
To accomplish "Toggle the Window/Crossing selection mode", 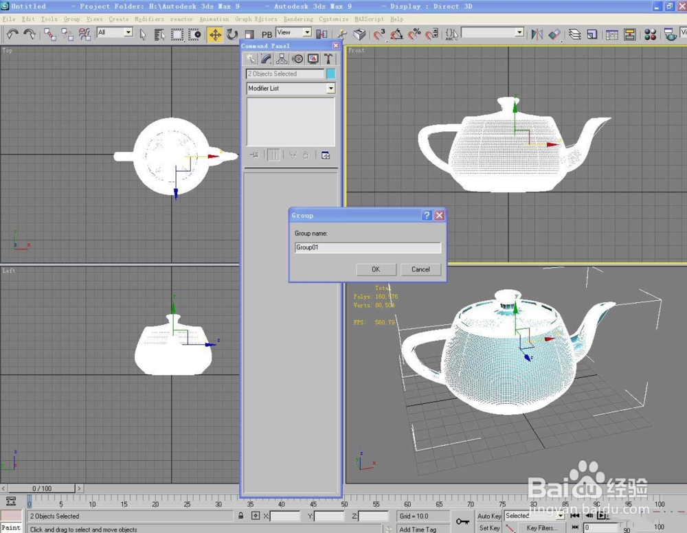I will click(194, 34).
